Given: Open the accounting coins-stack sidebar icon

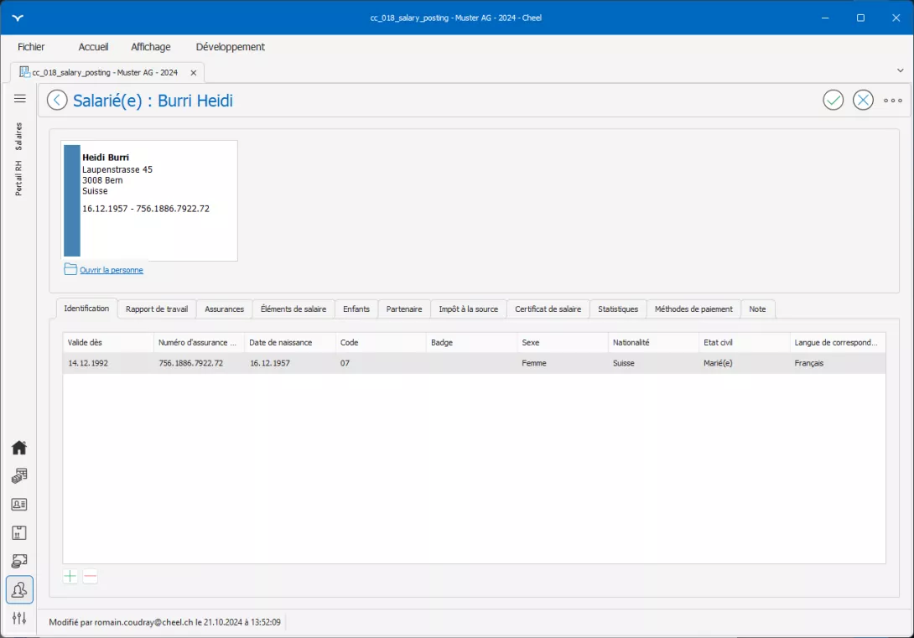Looking at the screenshot, I should [19, 476].
